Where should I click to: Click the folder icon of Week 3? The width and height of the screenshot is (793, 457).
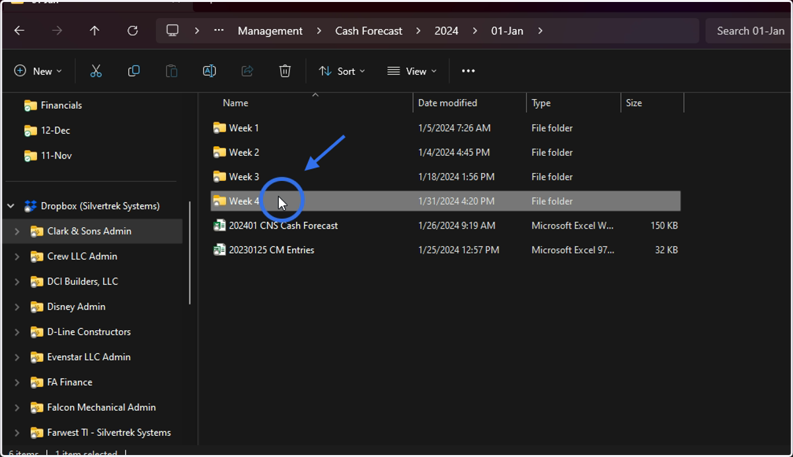(x=219, y=177)
